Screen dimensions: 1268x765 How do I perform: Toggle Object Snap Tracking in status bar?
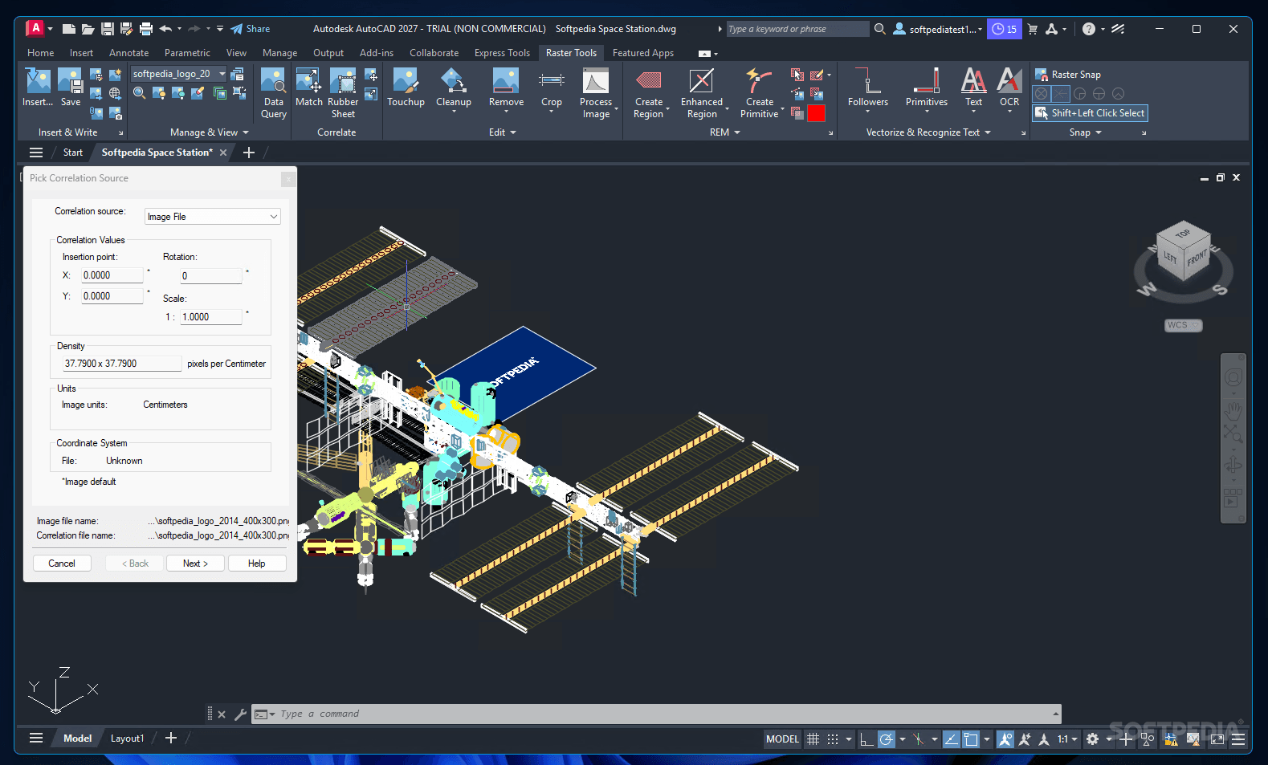pos(951,739)
